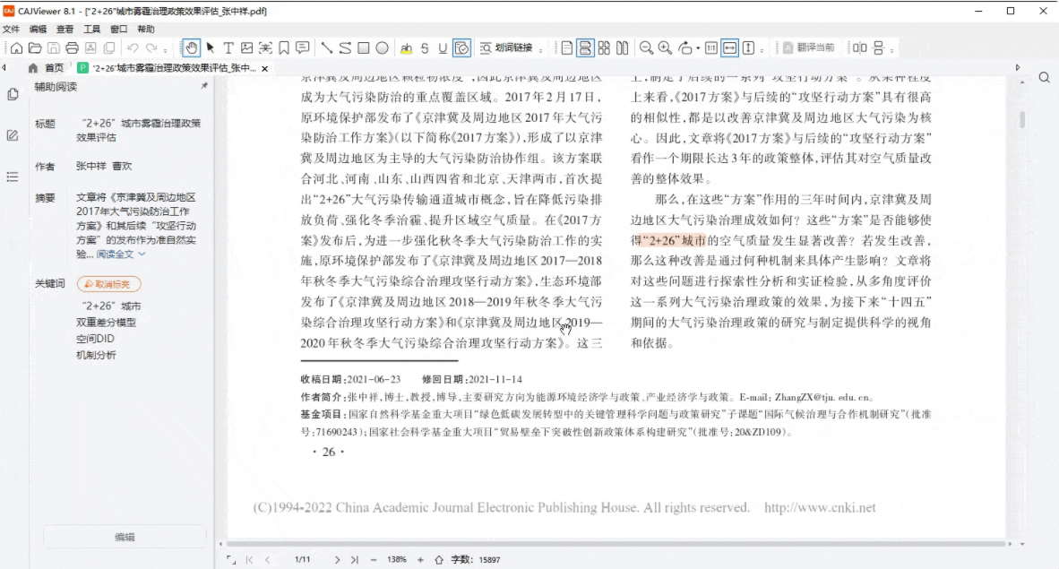1059x569 pixels.
Task: Activate the Text selection tool
Action: click(228, 47)
